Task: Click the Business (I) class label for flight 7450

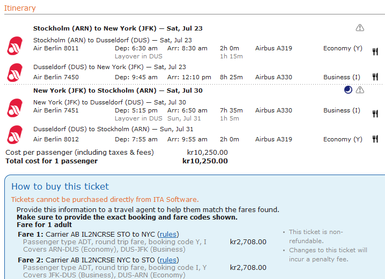Action: pos(342,77)
